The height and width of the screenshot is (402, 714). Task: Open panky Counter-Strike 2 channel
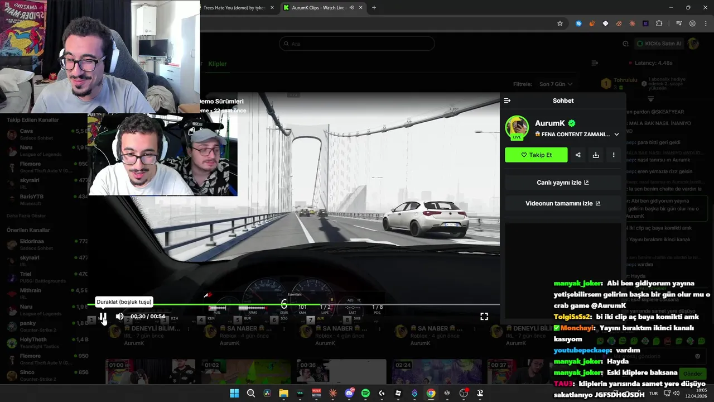(x=45, y=326)
